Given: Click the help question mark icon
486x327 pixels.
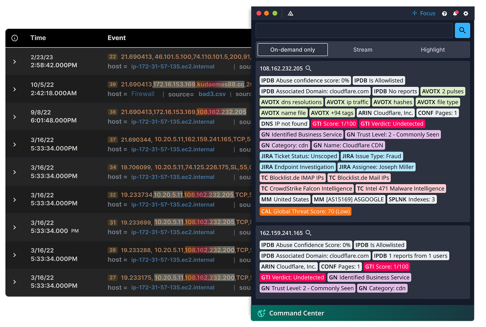Looking at the screenshot, I should point(444,13).
